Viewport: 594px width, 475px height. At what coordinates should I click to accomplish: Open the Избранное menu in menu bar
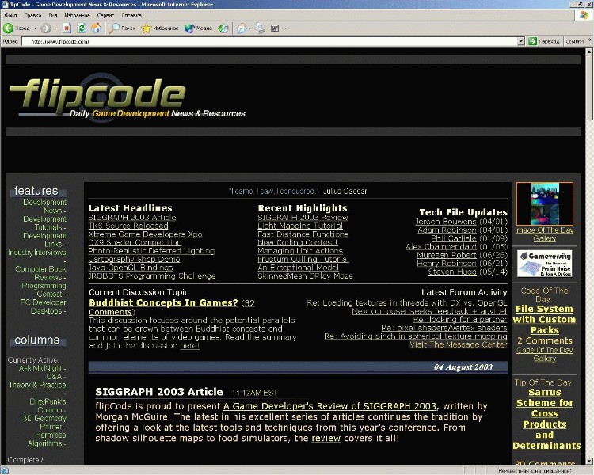[x=78, y=16]
